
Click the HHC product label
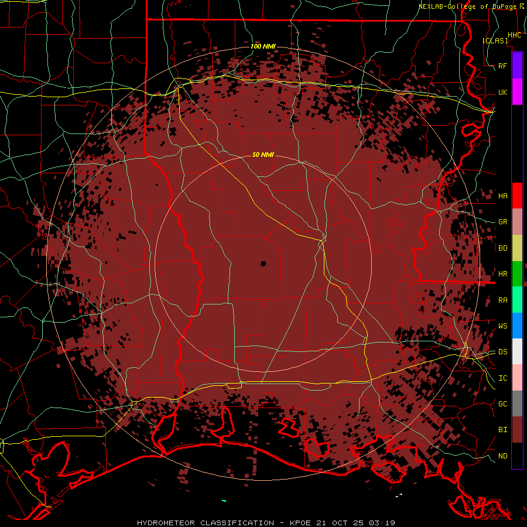514,35
